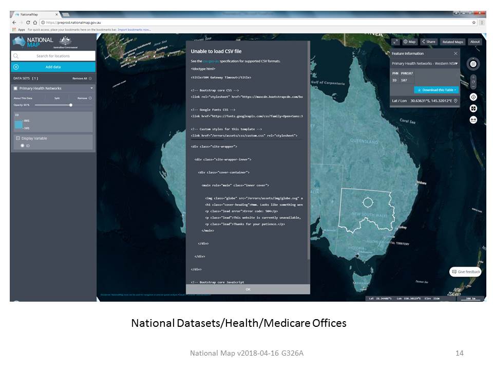Image resolution: width=493 pixels, height=370 pixels.
Task: Collapse the Primary Health Networks dataset panel
Action: click(91, 88)
